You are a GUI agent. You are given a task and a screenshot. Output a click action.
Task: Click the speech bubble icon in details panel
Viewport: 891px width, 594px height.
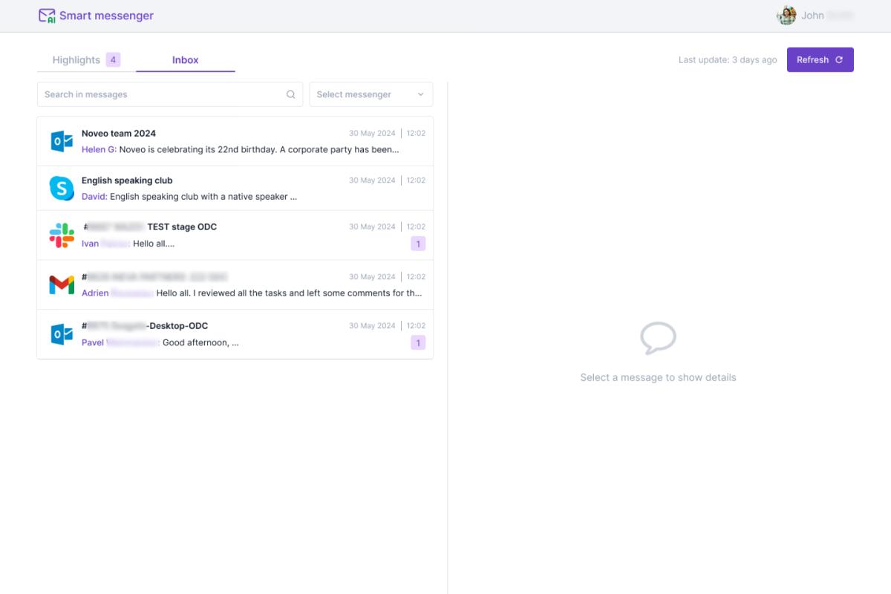[x=658, y=338]
